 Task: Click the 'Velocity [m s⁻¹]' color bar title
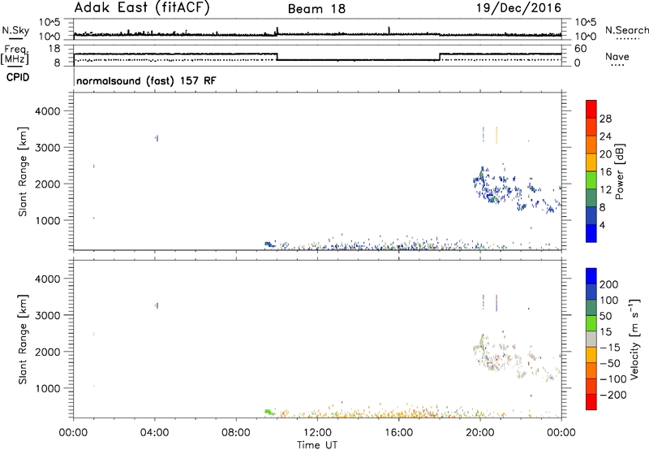tap(634, 339)
